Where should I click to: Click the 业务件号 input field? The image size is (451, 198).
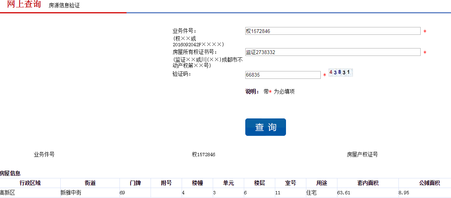pyautogui.click(x=333, y=31)
